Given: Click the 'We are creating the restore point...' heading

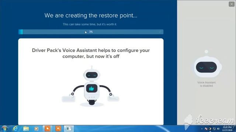Looking at the screenshot, I should pyautogui.click(x=91, y=15).
